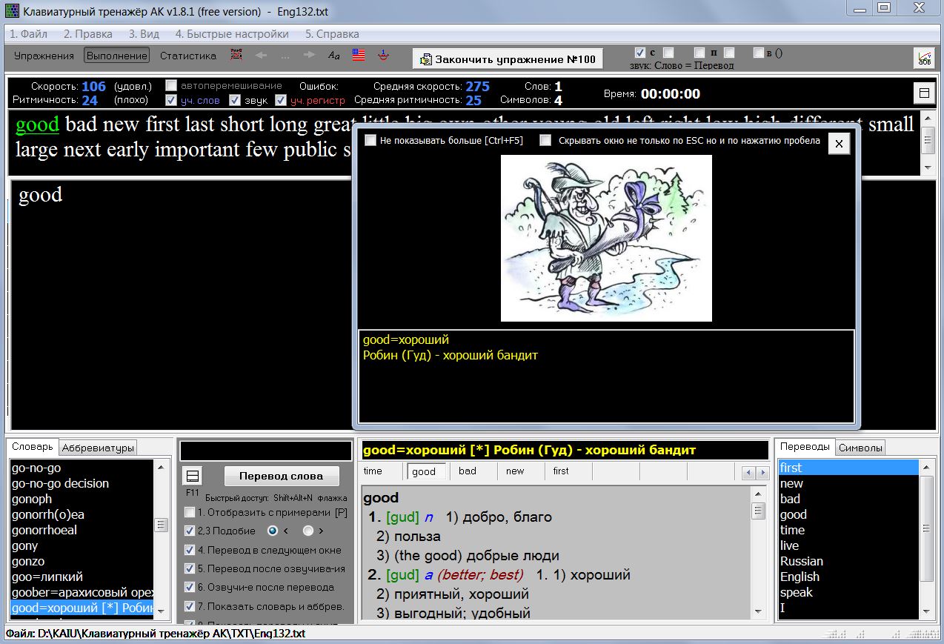Click down arrow of Словарь list scrollbar
The image size is (944, 644).
(161, 613)
